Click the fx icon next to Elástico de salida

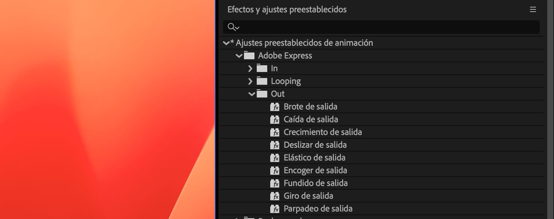click(275, 157)
